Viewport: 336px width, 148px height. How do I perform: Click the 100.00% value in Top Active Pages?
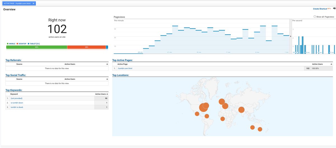click(315, 68)
